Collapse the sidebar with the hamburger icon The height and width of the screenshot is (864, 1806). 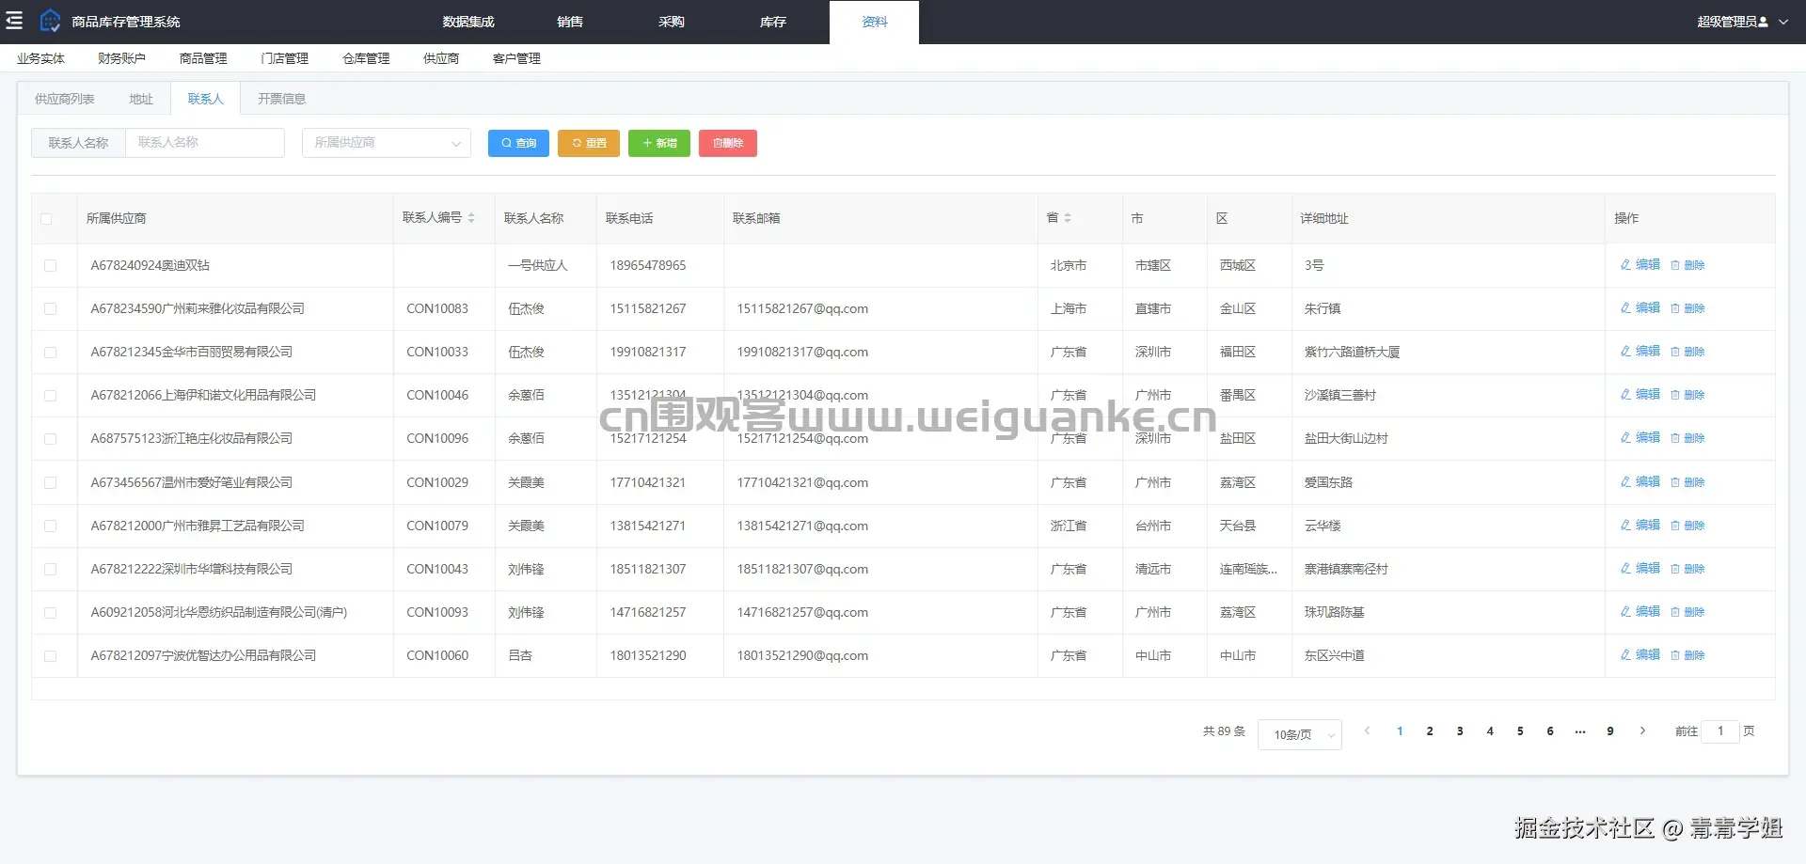pyautogui.click(x=14, y=21)
